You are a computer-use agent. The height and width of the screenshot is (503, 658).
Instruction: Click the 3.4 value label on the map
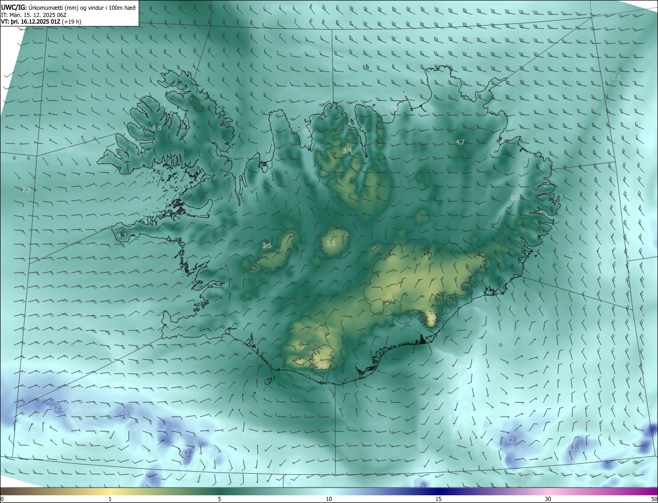coord(347,150)
